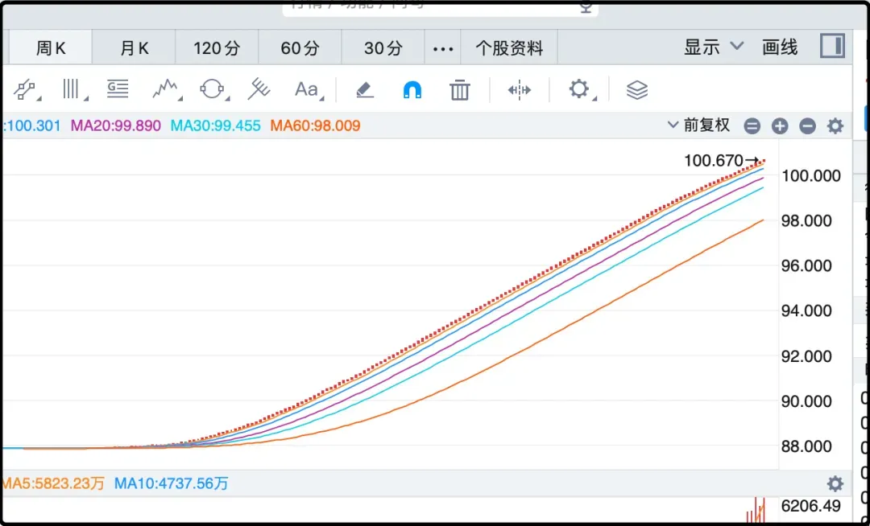This screenshot has width=870, height=526.
Task: Choose the circle shape drawing tool
Action: (x=212, y=89)
